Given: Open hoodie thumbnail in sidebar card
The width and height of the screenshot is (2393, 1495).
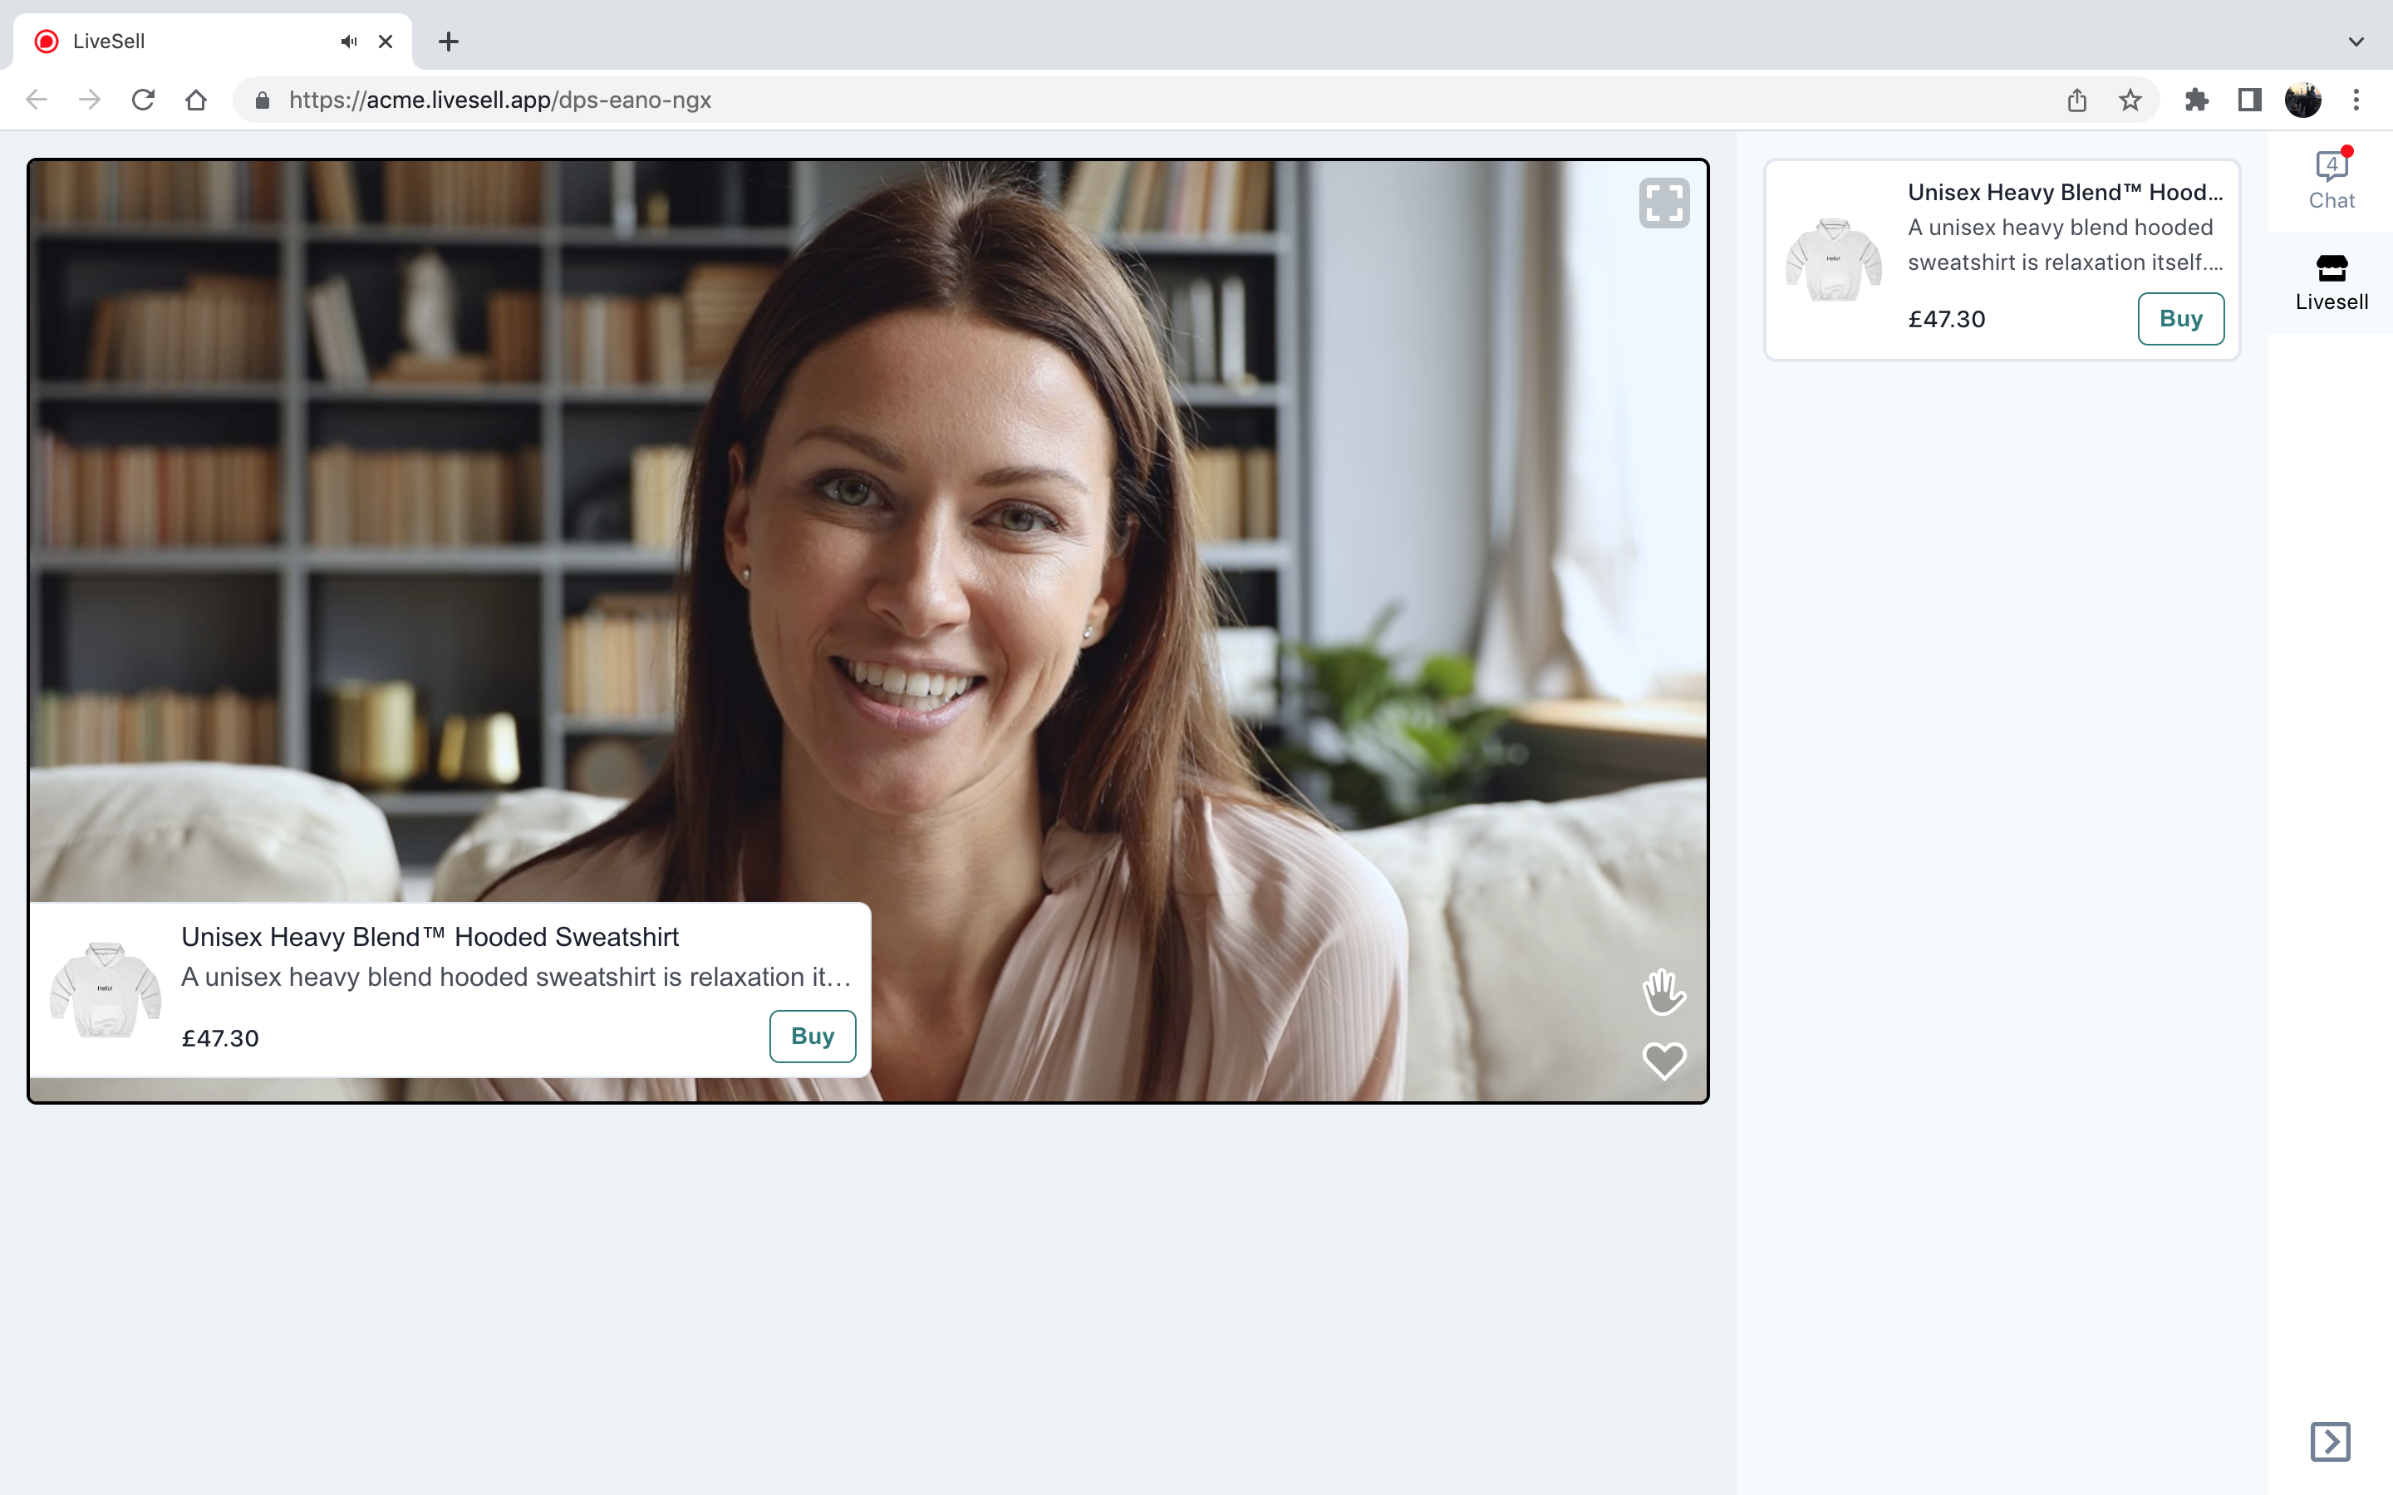Looking at the screenshot, I should click(1833, 260).
